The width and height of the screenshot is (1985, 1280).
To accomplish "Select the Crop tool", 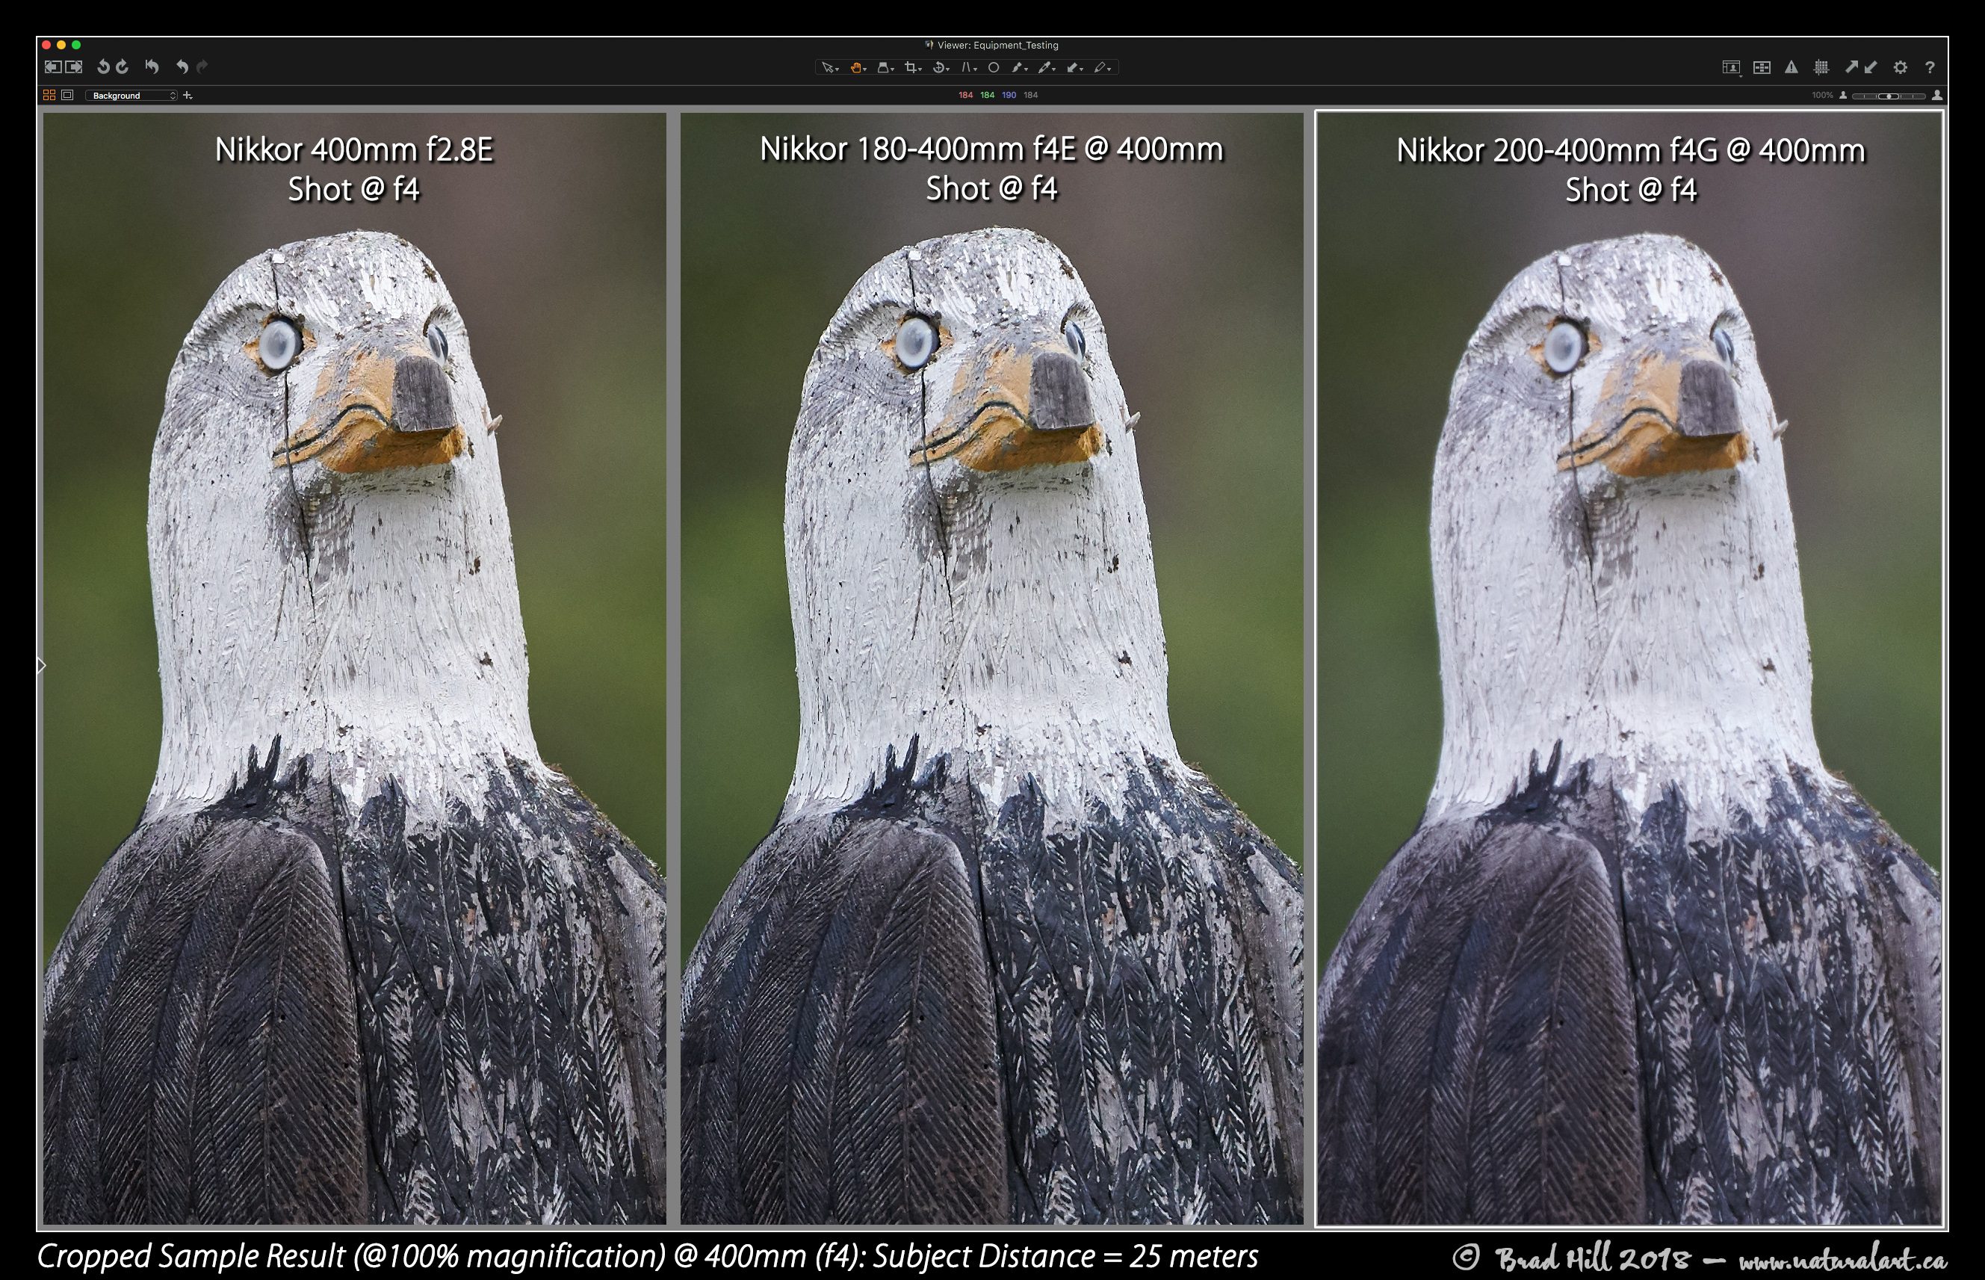I will tap(911, 68).
